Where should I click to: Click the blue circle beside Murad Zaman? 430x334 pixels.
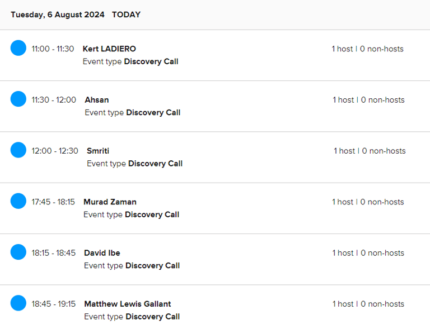(x=18, y=201)
